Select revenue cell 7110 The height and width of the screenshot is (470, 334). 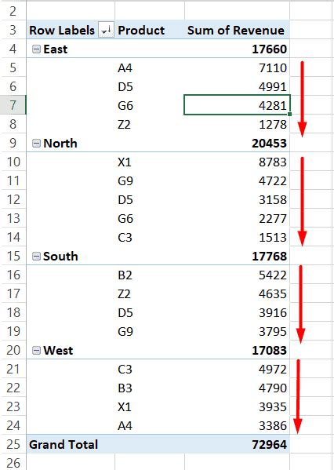[x=237, y=67]
